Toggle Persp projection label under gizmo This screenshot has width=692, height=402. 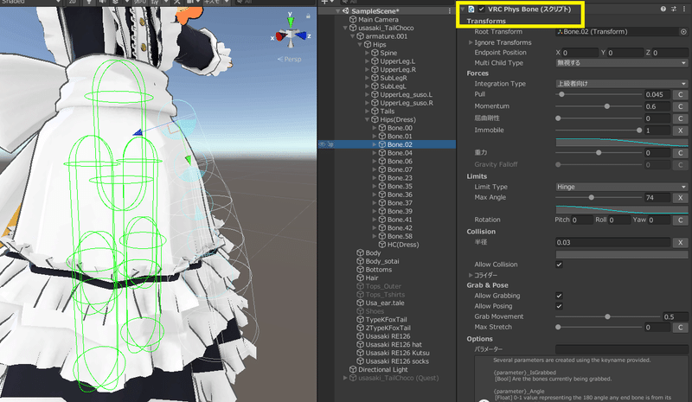[x=290, y=59]
